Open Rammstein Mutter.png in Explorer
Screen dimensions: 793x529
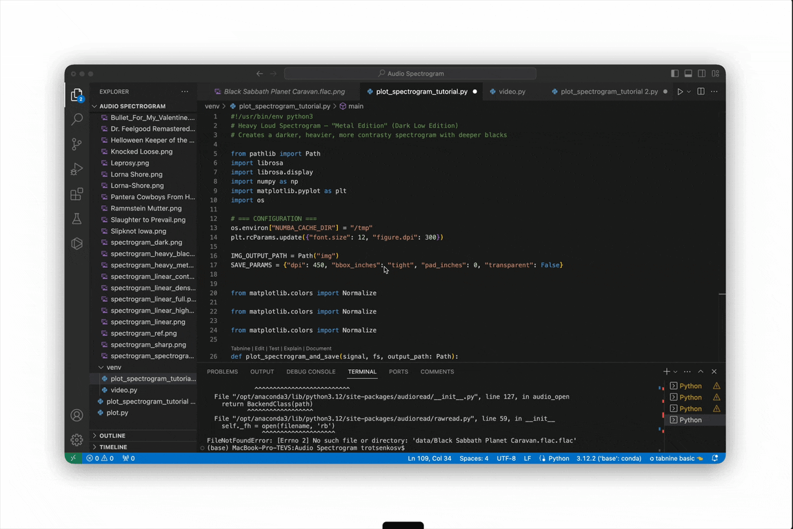pyautogui.click(x=146, y=208)
